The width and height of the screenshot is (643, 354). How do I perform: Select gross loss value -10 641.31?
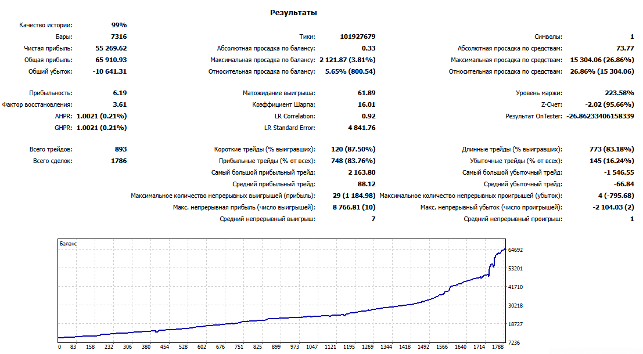click(x=110, y=71)
